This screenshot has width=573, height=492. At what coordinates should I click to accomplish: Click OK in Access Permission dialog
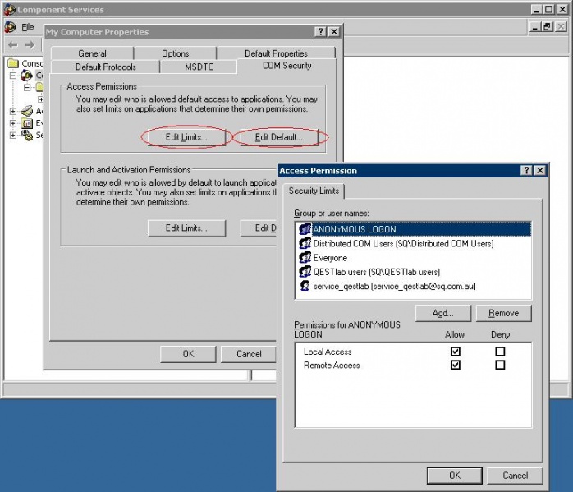click(x=455, y=475)
